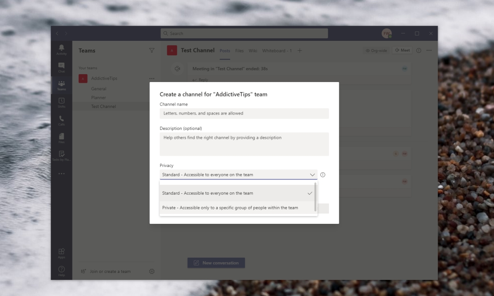The image size is (494, 296).
Task: Click the meeting ended message text
Action: [x=230, y=69]
